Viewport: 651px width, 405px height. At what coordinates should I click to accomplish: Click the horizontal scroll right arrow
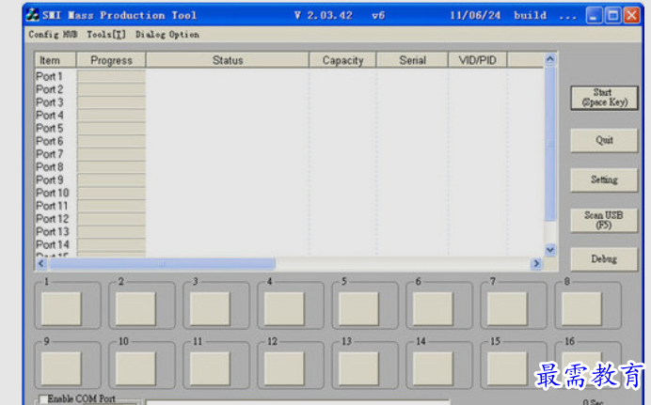coord(536,264)
